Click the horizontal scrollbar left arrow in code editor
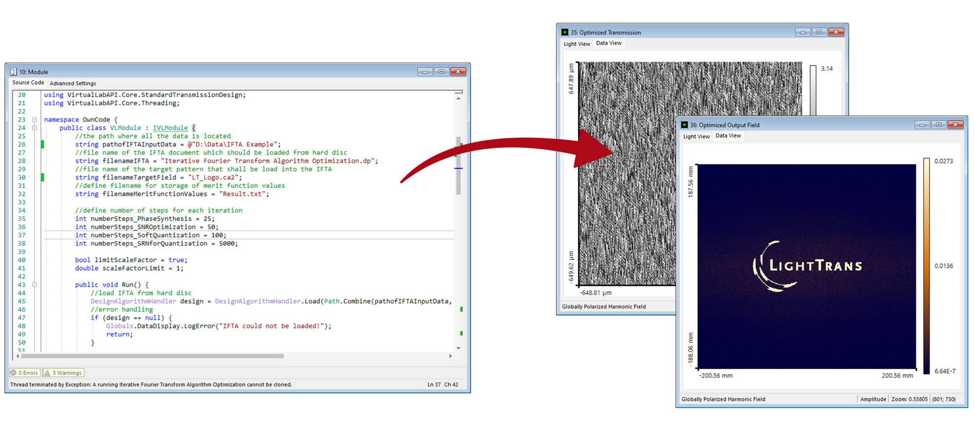 18,356
